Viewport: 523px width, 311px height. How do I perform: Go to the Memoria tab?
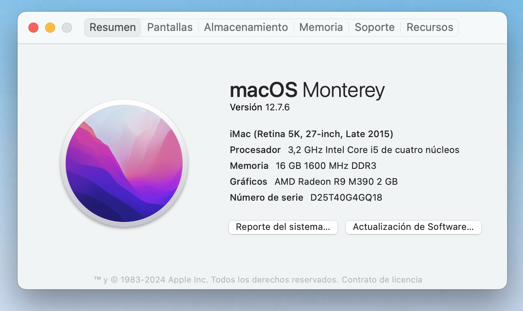pos(321,28)
